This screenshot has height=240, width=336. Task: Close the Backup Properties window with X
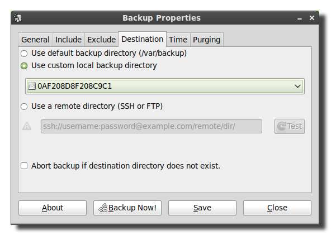[x=312, y=18]
